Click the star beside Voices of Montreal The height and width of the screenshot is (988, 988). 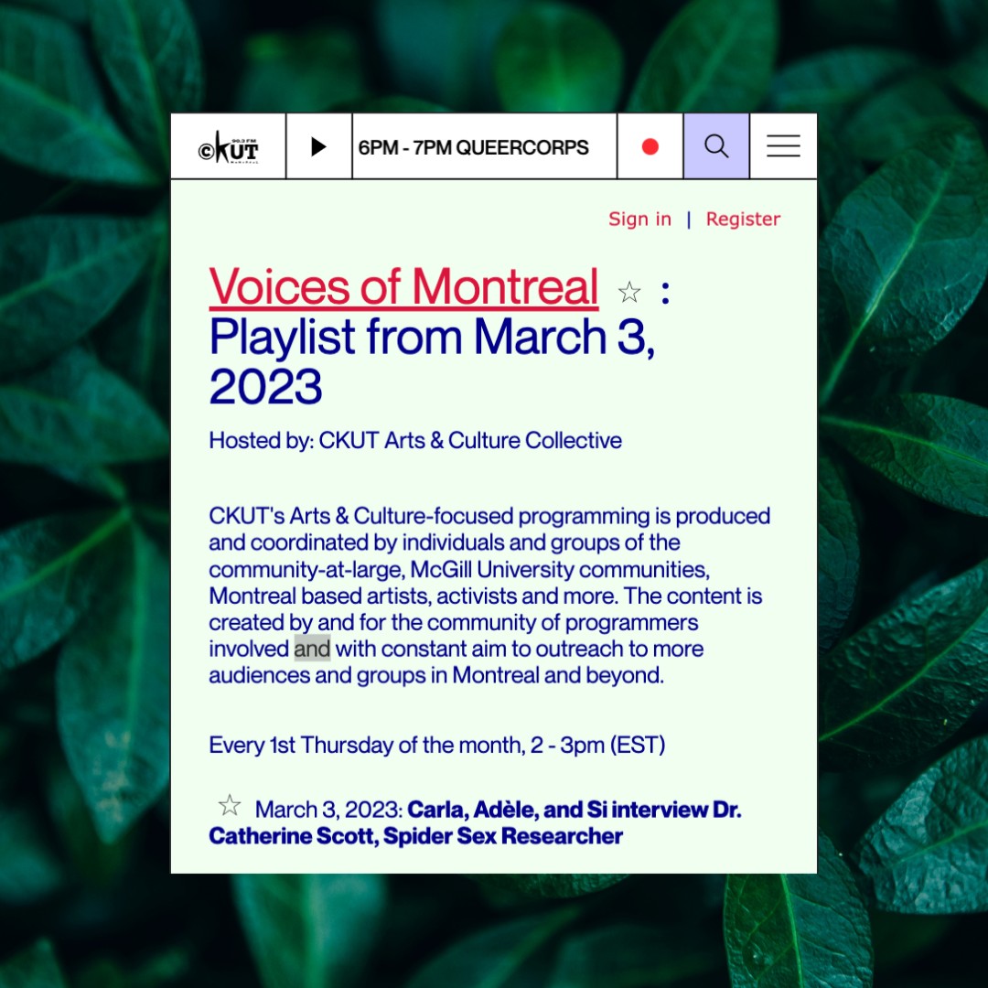pos(629,290)
